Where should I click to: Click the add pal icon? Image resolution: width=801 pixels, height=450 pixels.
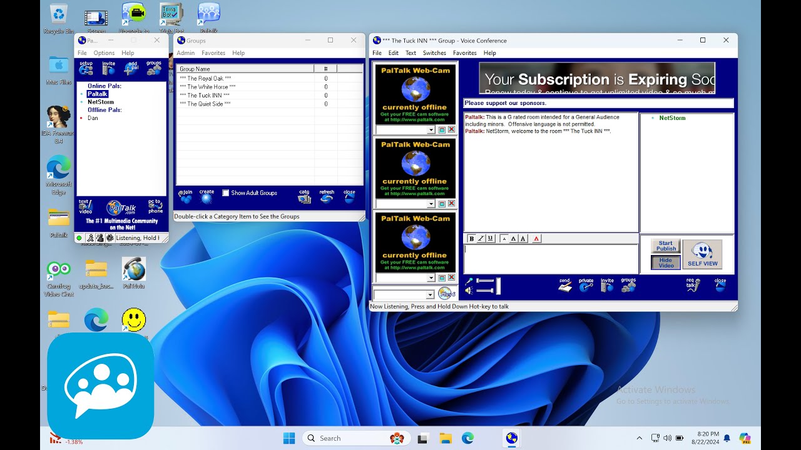(131, 68)
